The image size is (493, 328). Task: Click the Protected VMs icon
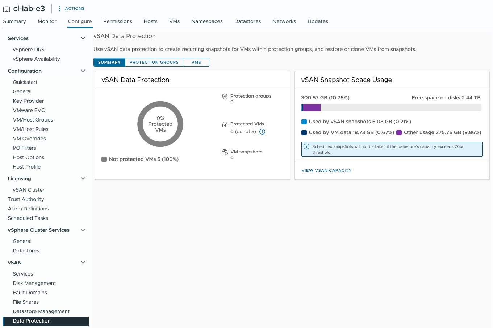click(x=225, y=124)
